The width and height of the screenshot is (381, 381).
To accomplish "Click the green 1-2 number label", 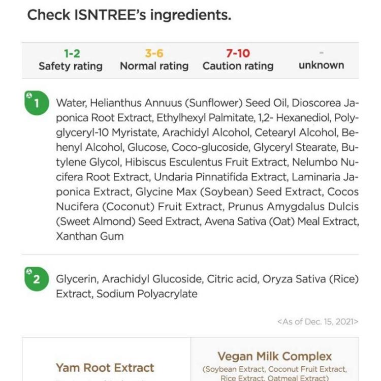I will tap(72, 53).
